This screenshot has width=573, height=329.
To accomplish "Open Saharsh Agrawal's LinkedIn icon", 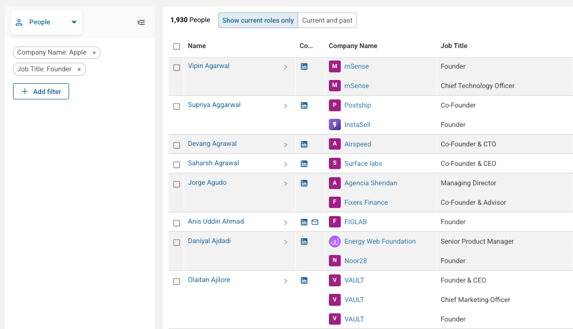I will point(304,164).
